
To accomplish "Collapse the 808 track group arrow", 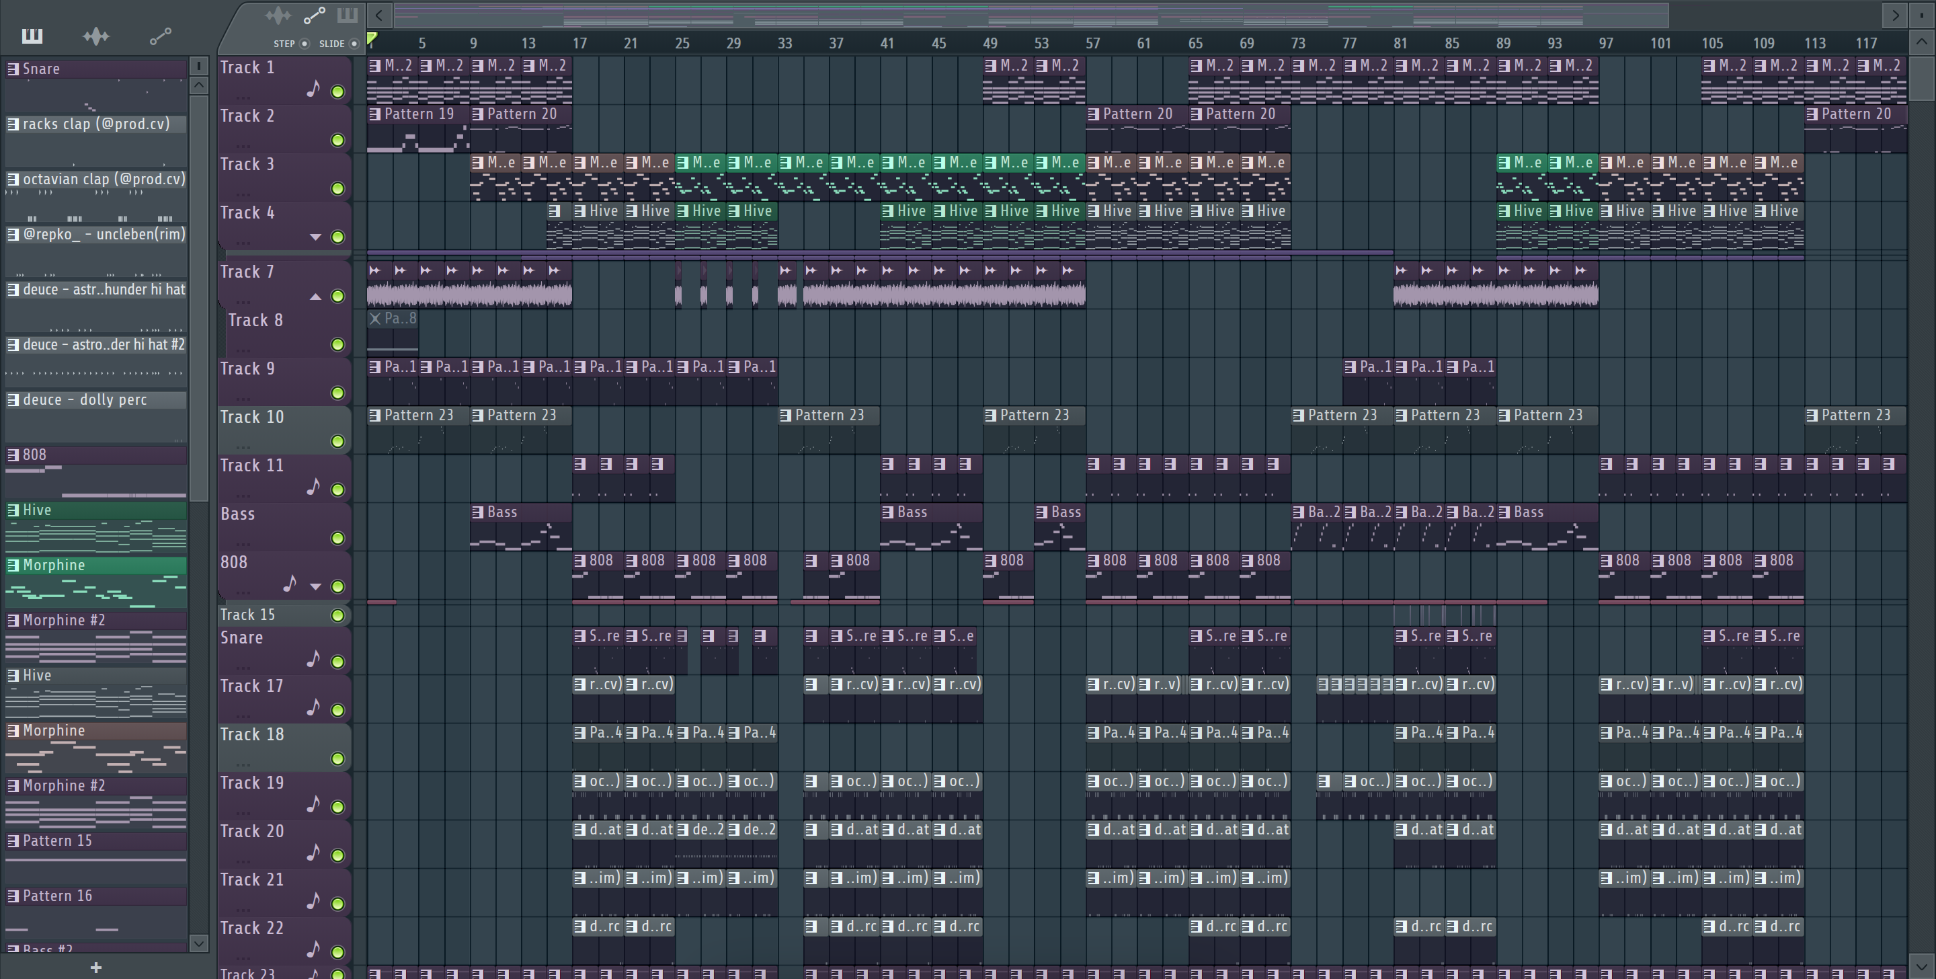I will point(316,586).
